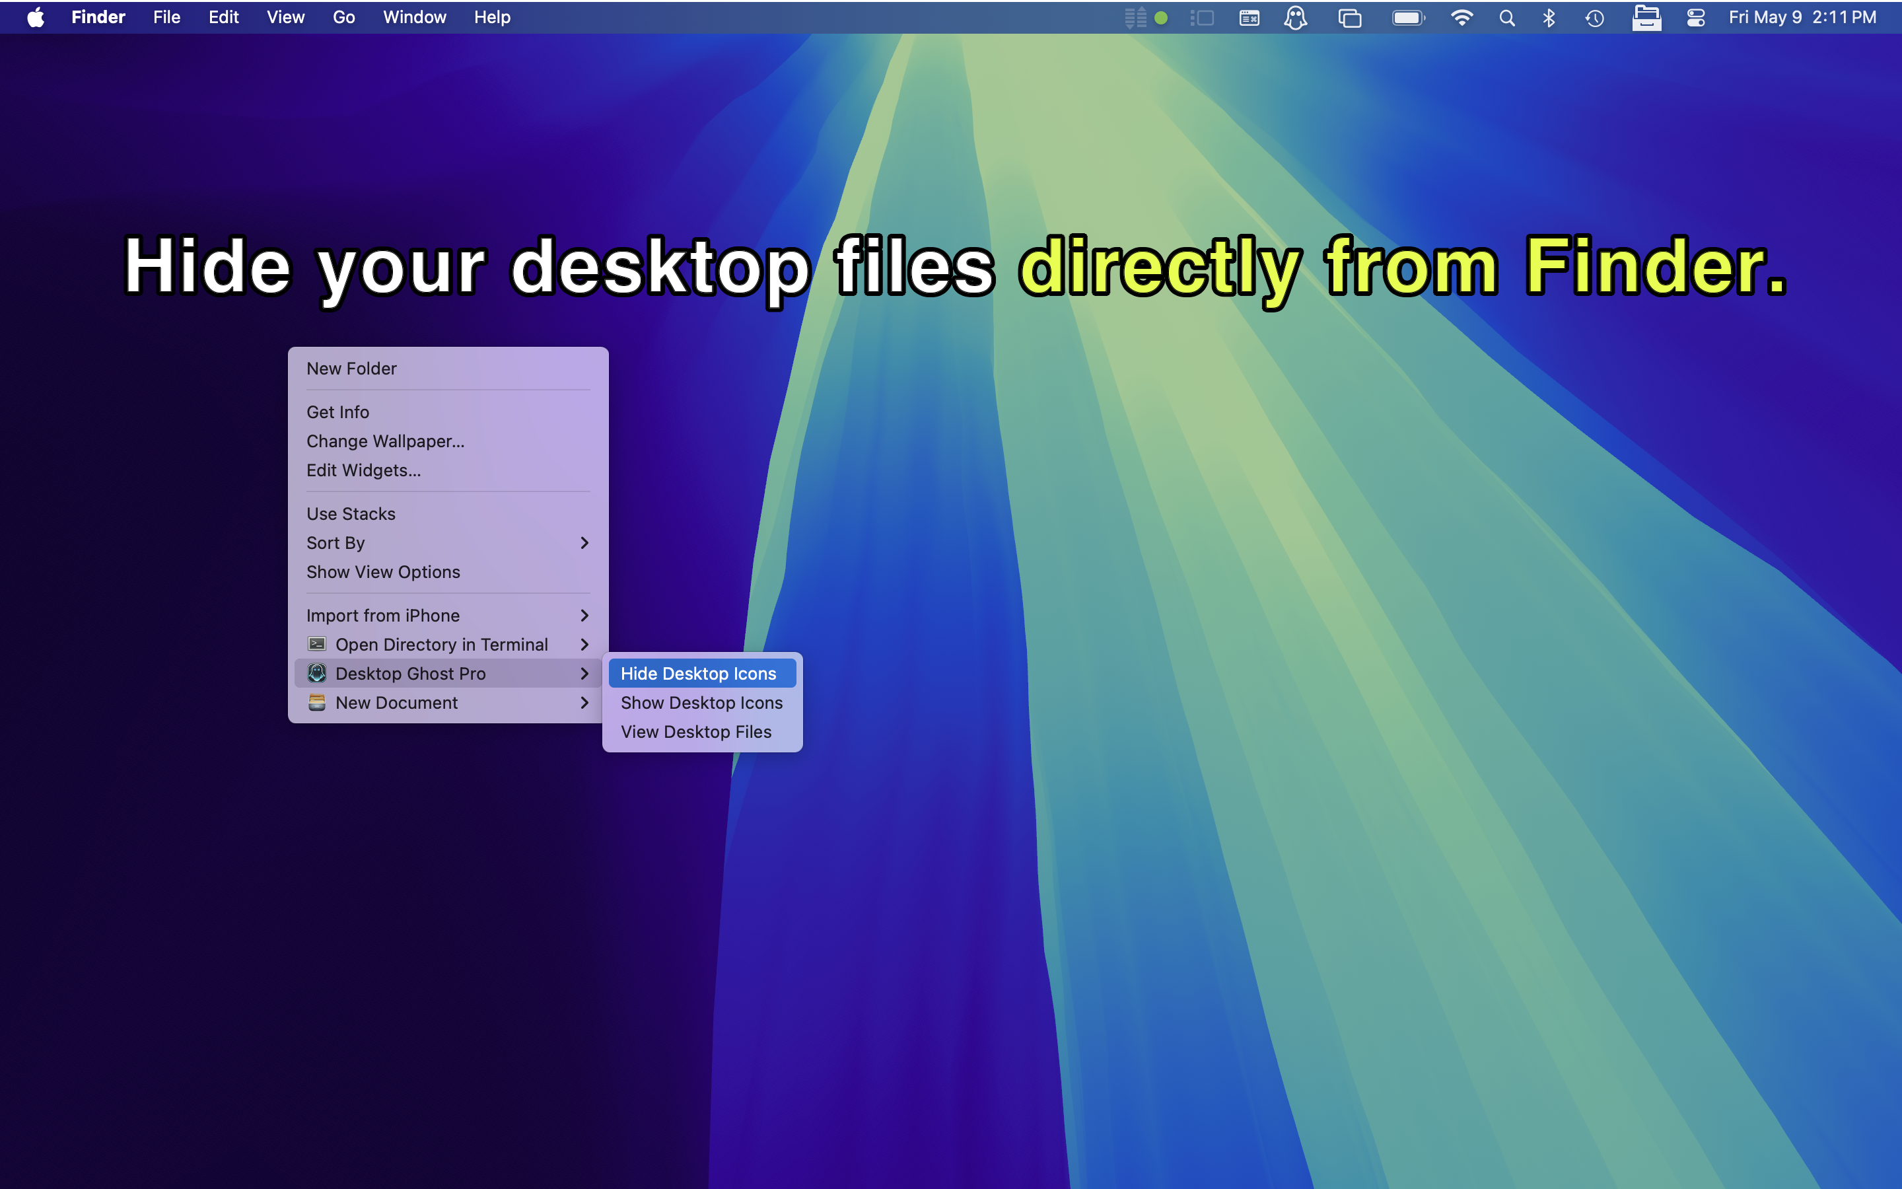
Task: Choose New Folder from context menu
Action: click(x=448, y=369)
